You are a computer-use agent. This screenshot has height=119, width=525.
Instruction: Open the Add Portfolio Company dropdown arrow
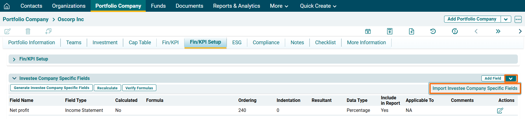pyautogui.click(x=506, y=19)
